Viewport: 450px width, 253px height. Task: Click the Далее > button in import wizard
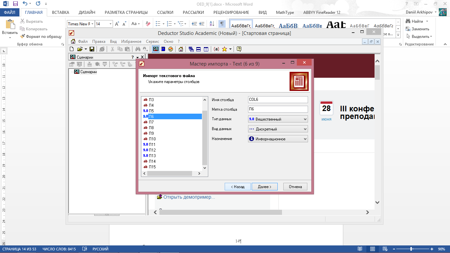point(265,187)
